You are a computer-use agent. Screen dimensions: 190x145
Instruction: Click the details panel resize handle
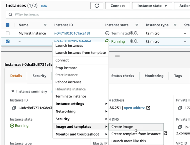tap(117, 56)
